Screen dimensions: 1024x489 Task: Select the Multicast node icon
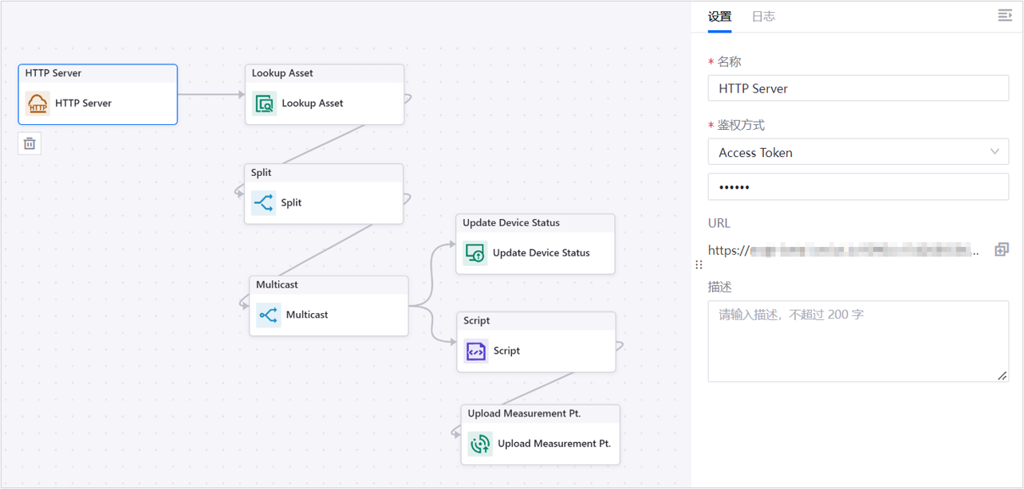coord(269,315)
